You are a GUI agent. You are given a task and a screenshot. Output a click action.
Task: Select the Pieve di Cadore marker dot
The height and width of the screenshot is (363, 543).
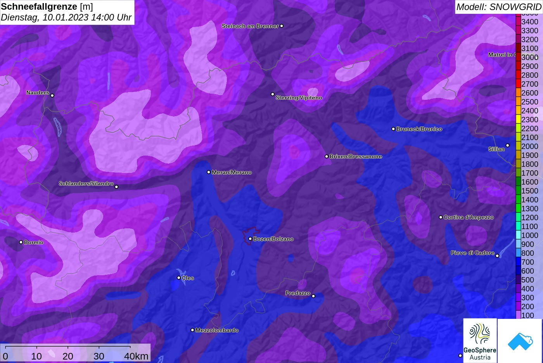497,256
